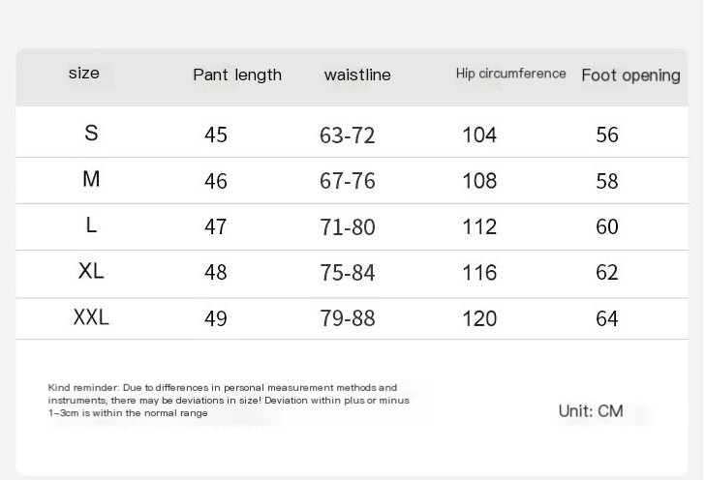
Task: Click the M size row label
Action: point(91,179)
